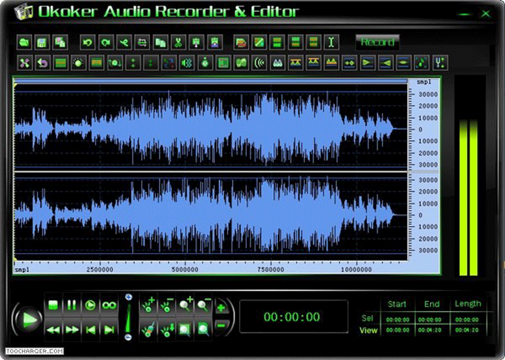The height and width of the screenshot is (360, 505).
Task: Click the green volume slider
Action: tap(128, 317)
